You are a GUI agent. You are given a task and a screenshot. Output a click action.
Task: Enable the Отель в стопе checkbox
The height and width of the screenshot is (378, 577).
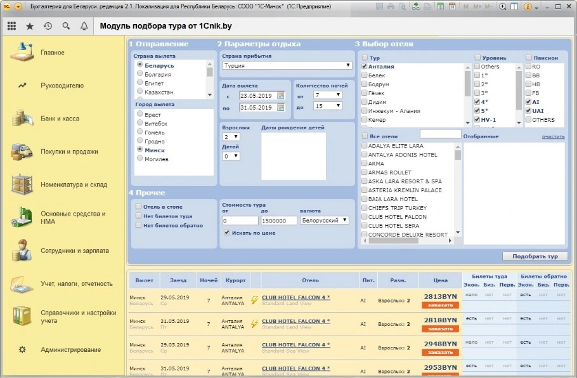[x=138, y=206]
